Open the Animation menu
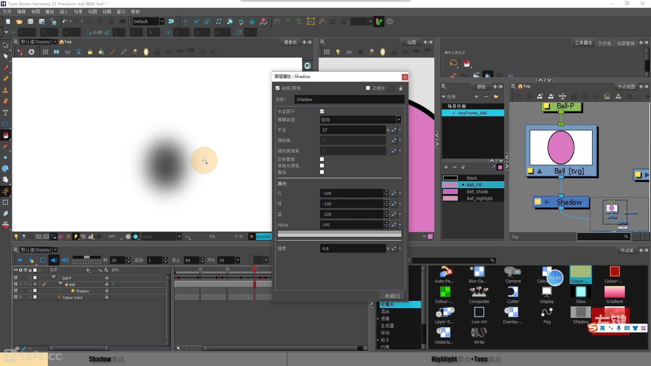The width and height of the screenshot is (651, 366). pyautogui.click(x=107, y=12)
